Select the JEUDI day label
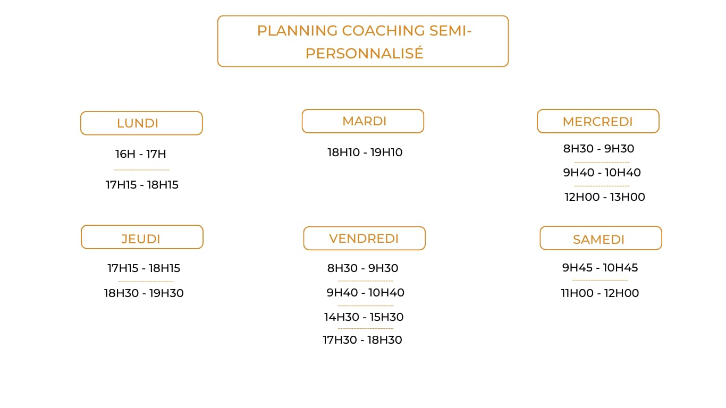The image size is (726, 408). (x=142, y=237)
